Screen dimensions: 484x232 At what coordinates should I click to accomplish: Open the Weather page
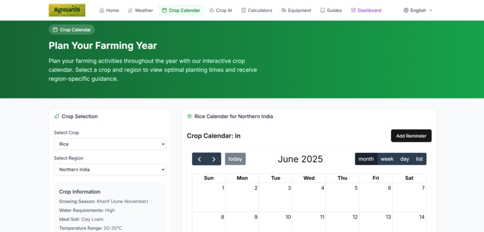click(x=141, y=10)
